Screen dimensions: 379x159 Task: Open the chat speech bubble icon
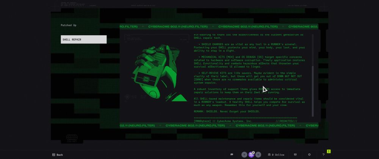232,155
